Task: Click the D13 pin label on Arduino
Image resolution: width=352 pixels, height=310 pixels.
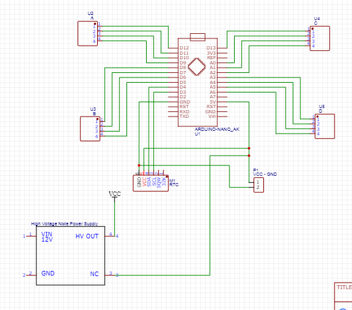Action: [211, 48]
